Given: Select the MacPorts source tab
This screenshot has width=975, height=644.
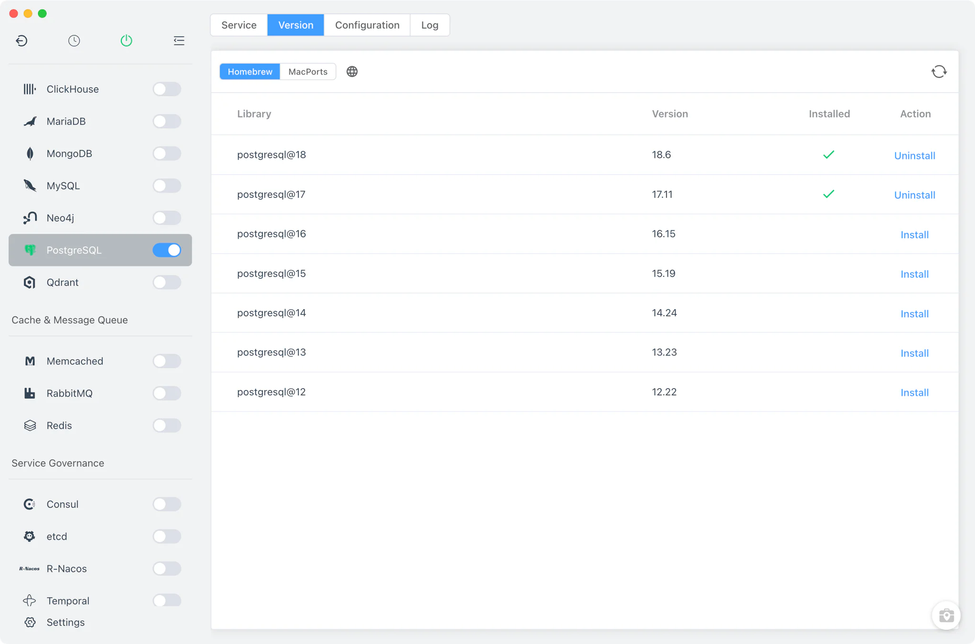Looking at the screenshot, I should pyautogui.click(x=308, y=72).
